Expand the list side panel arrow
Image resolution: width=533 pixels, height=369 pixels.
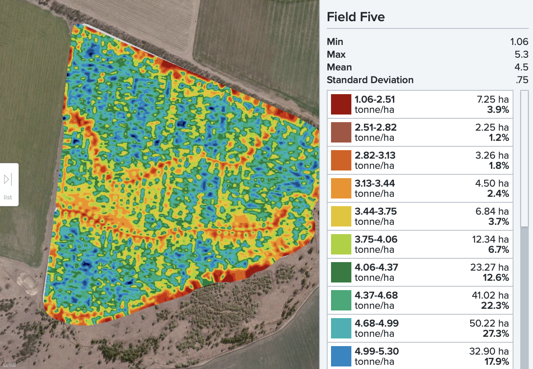click(8, 180)
